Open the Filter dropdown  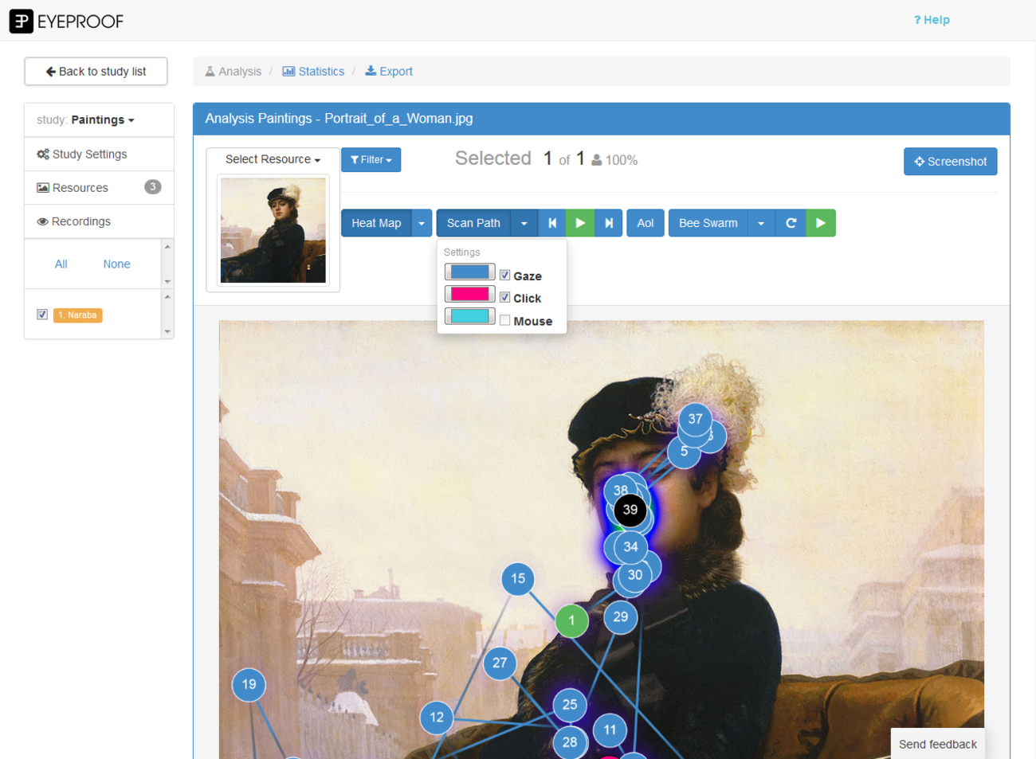[x=371, y=160]
